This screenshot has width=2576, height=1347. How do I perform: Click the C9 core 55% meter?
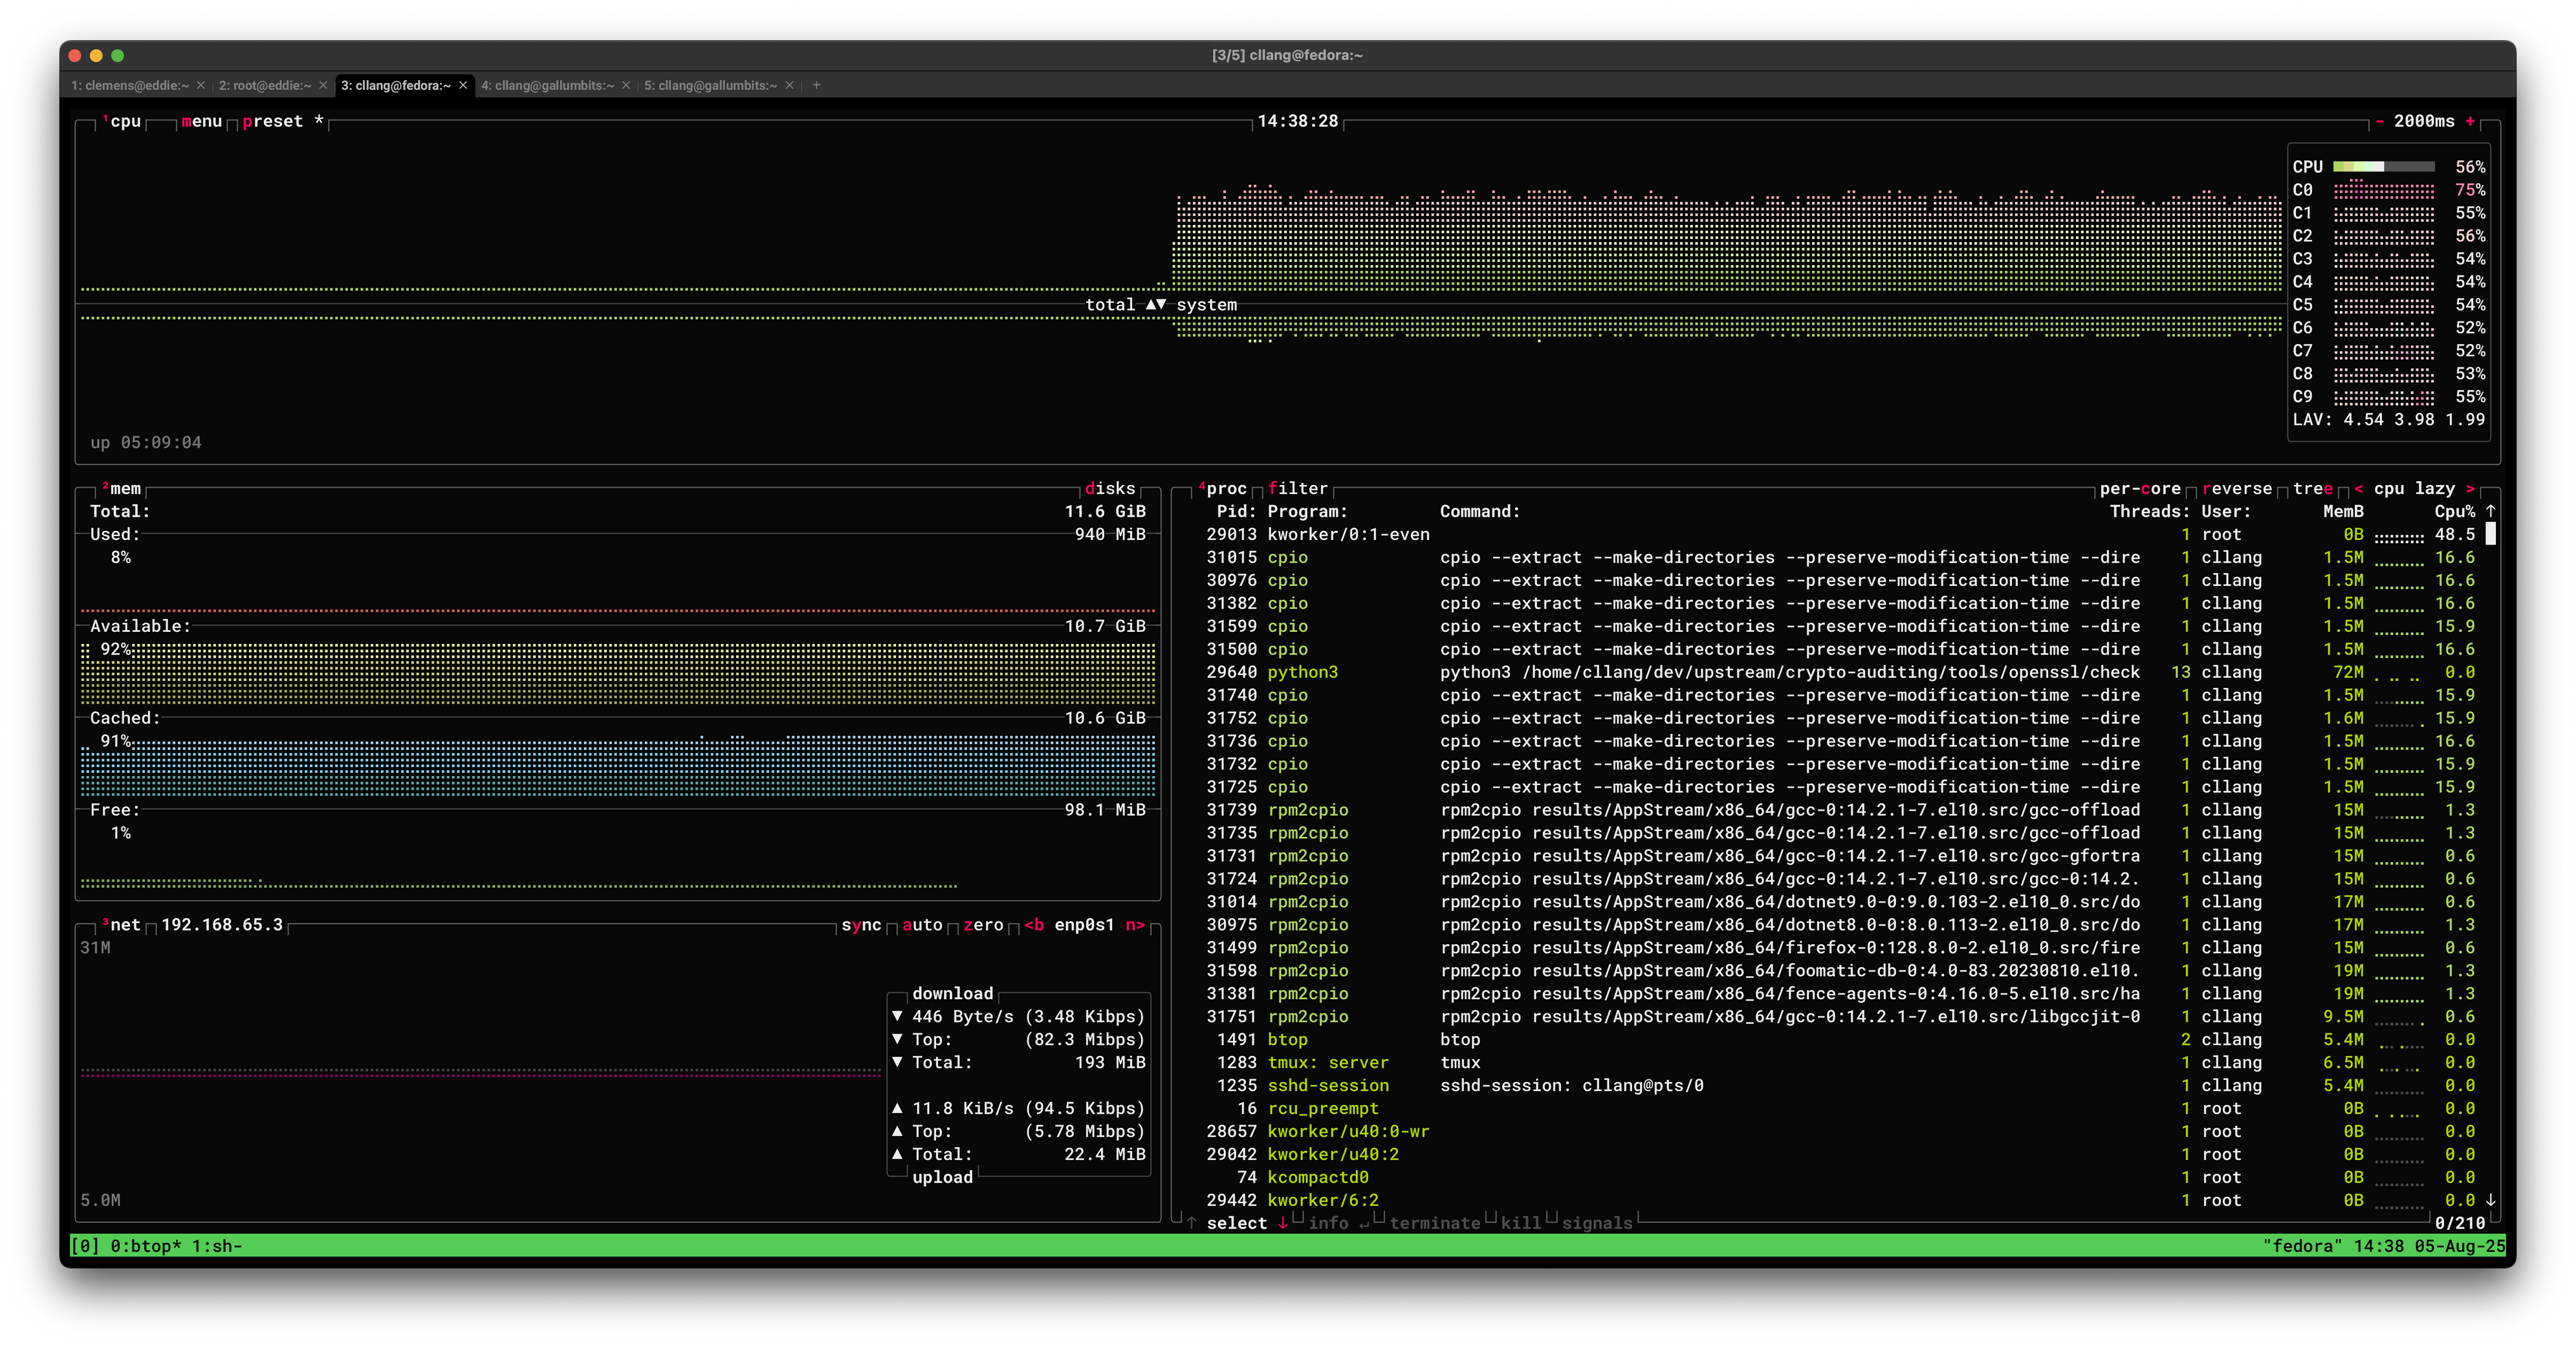coord(2384,396)
